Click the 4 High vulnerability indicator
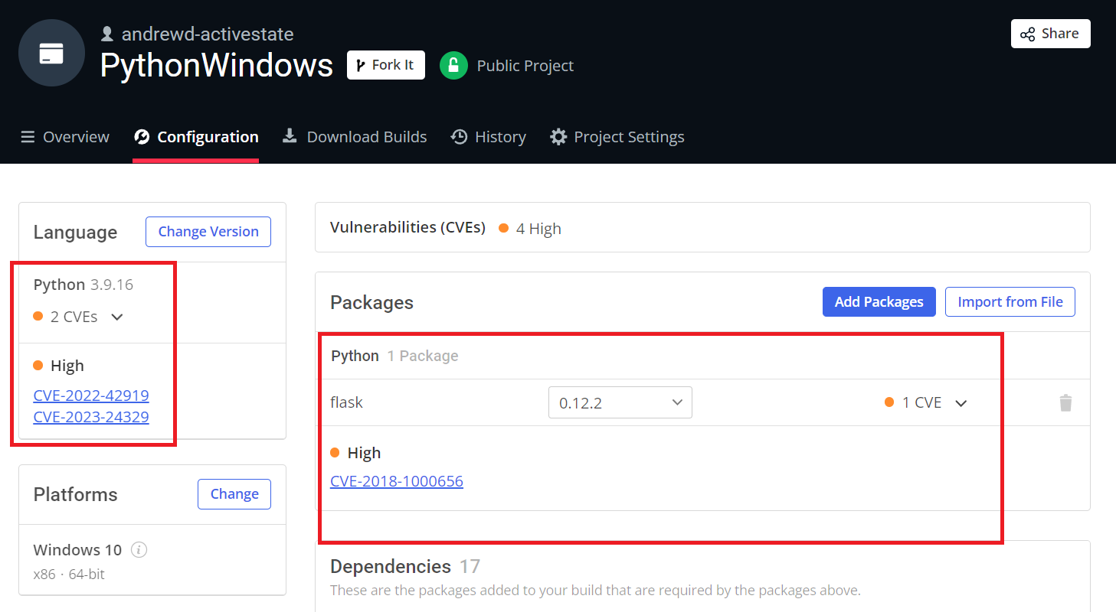Viewport: 1116px width, 612px height. pyautogui.click(x=530, y=229)
